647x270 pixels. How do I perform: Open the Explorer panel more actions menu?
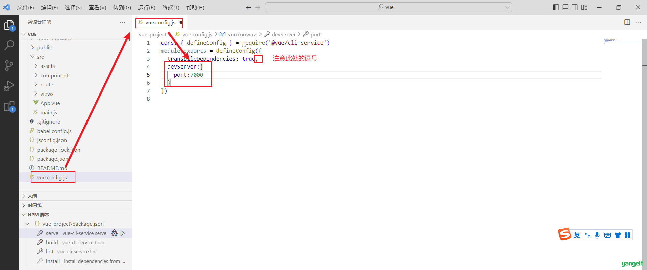point(122,22)
